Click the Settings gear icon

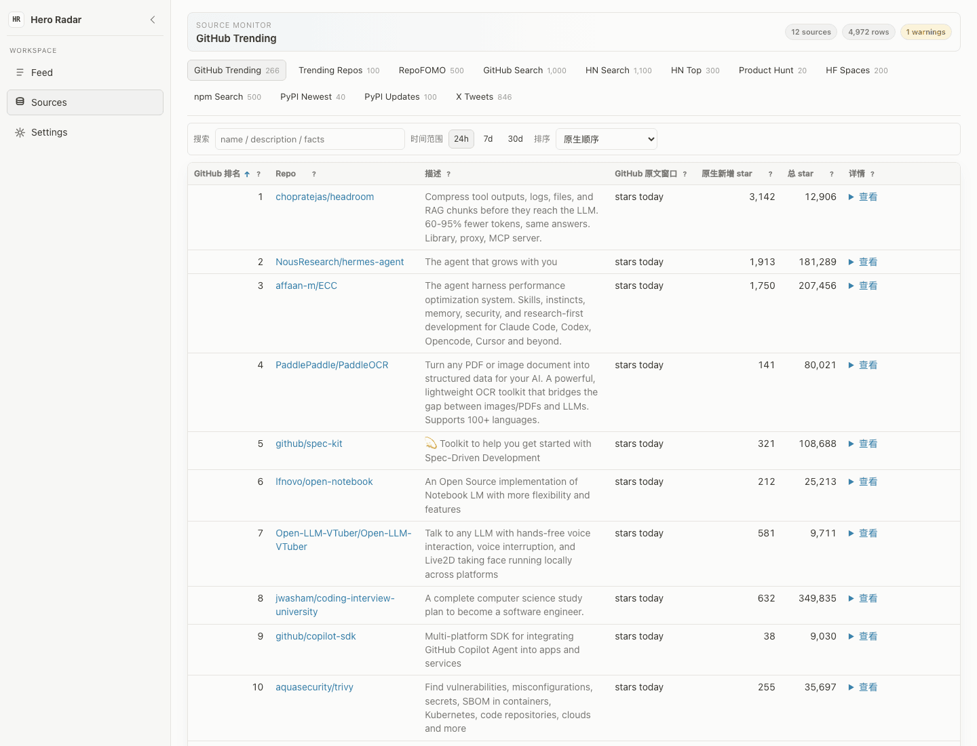click(20, 132)
